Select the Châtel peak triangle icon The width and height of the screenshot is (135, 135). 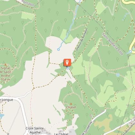(x=71, y=104)
